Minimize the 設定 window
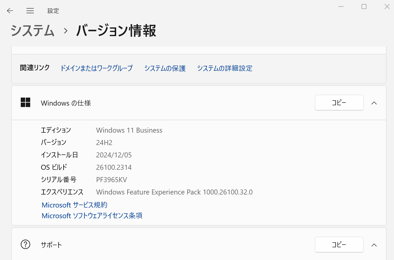 coord(341,7)
